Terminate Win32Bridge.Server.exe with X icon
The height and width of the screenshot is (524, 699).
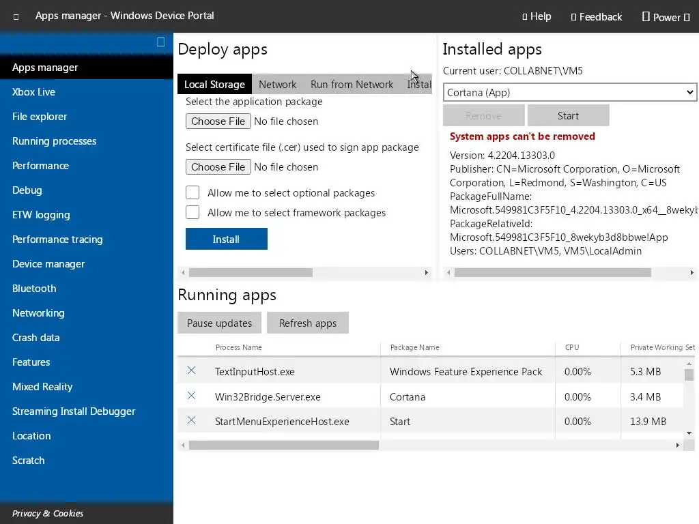pos(191,396)
